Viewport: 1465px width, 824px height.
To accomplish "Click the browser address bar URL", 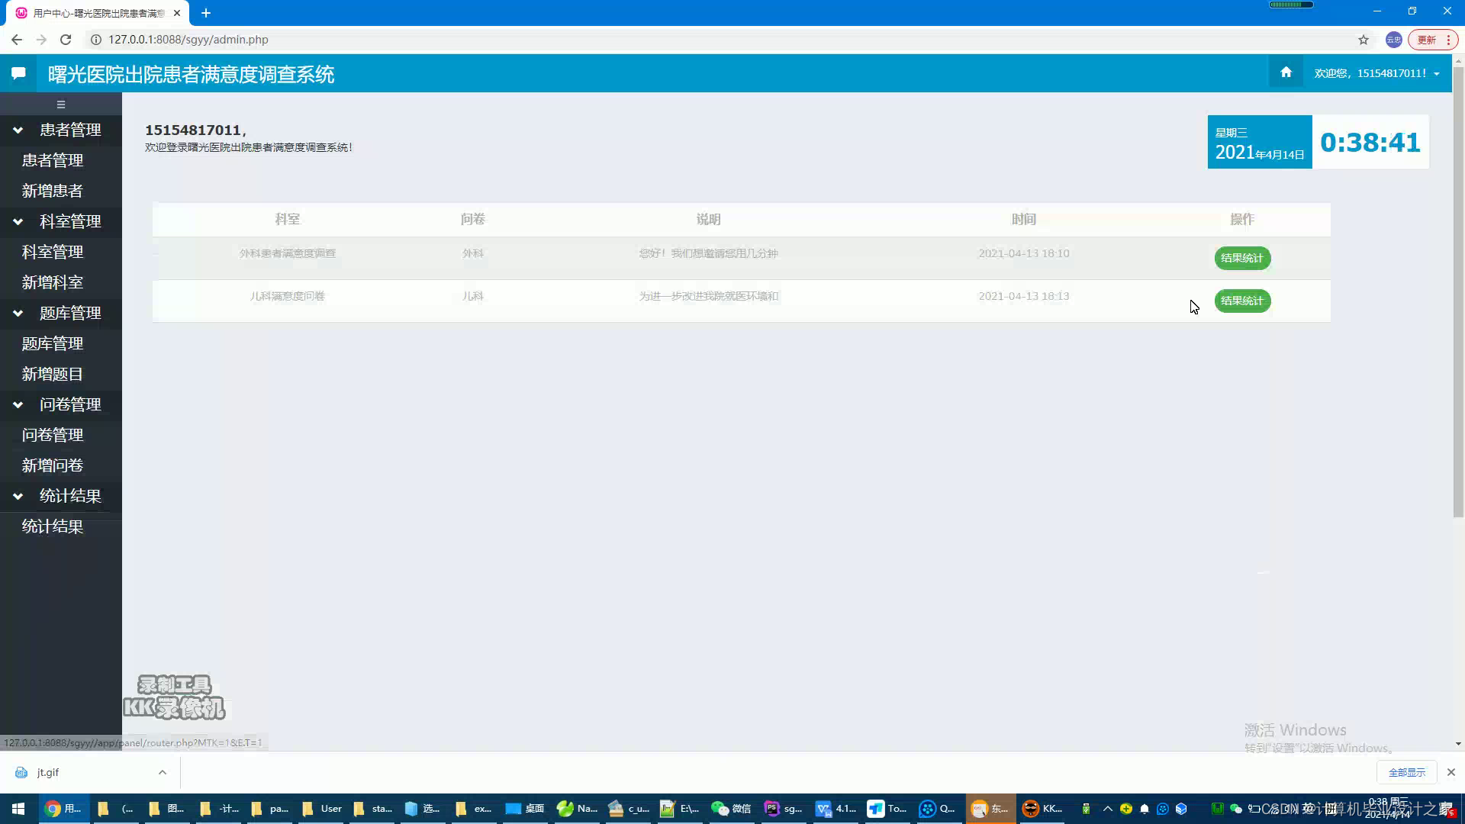I will click(188, 40).
